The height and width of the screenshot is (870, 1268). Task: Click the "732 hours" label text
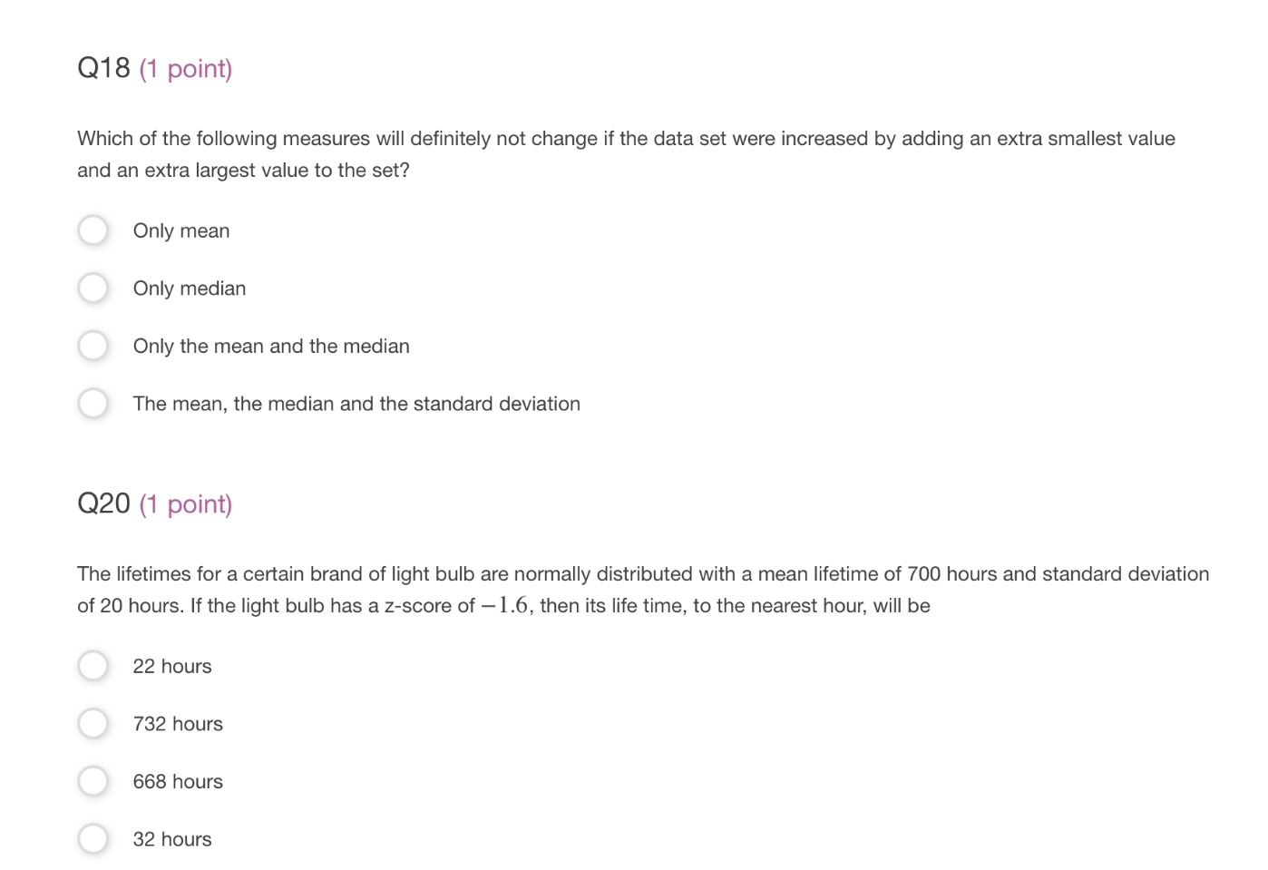coord(178,723)
